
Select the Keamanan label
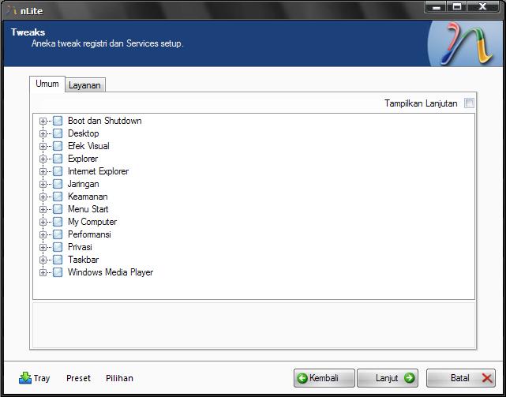coord(88,197)
